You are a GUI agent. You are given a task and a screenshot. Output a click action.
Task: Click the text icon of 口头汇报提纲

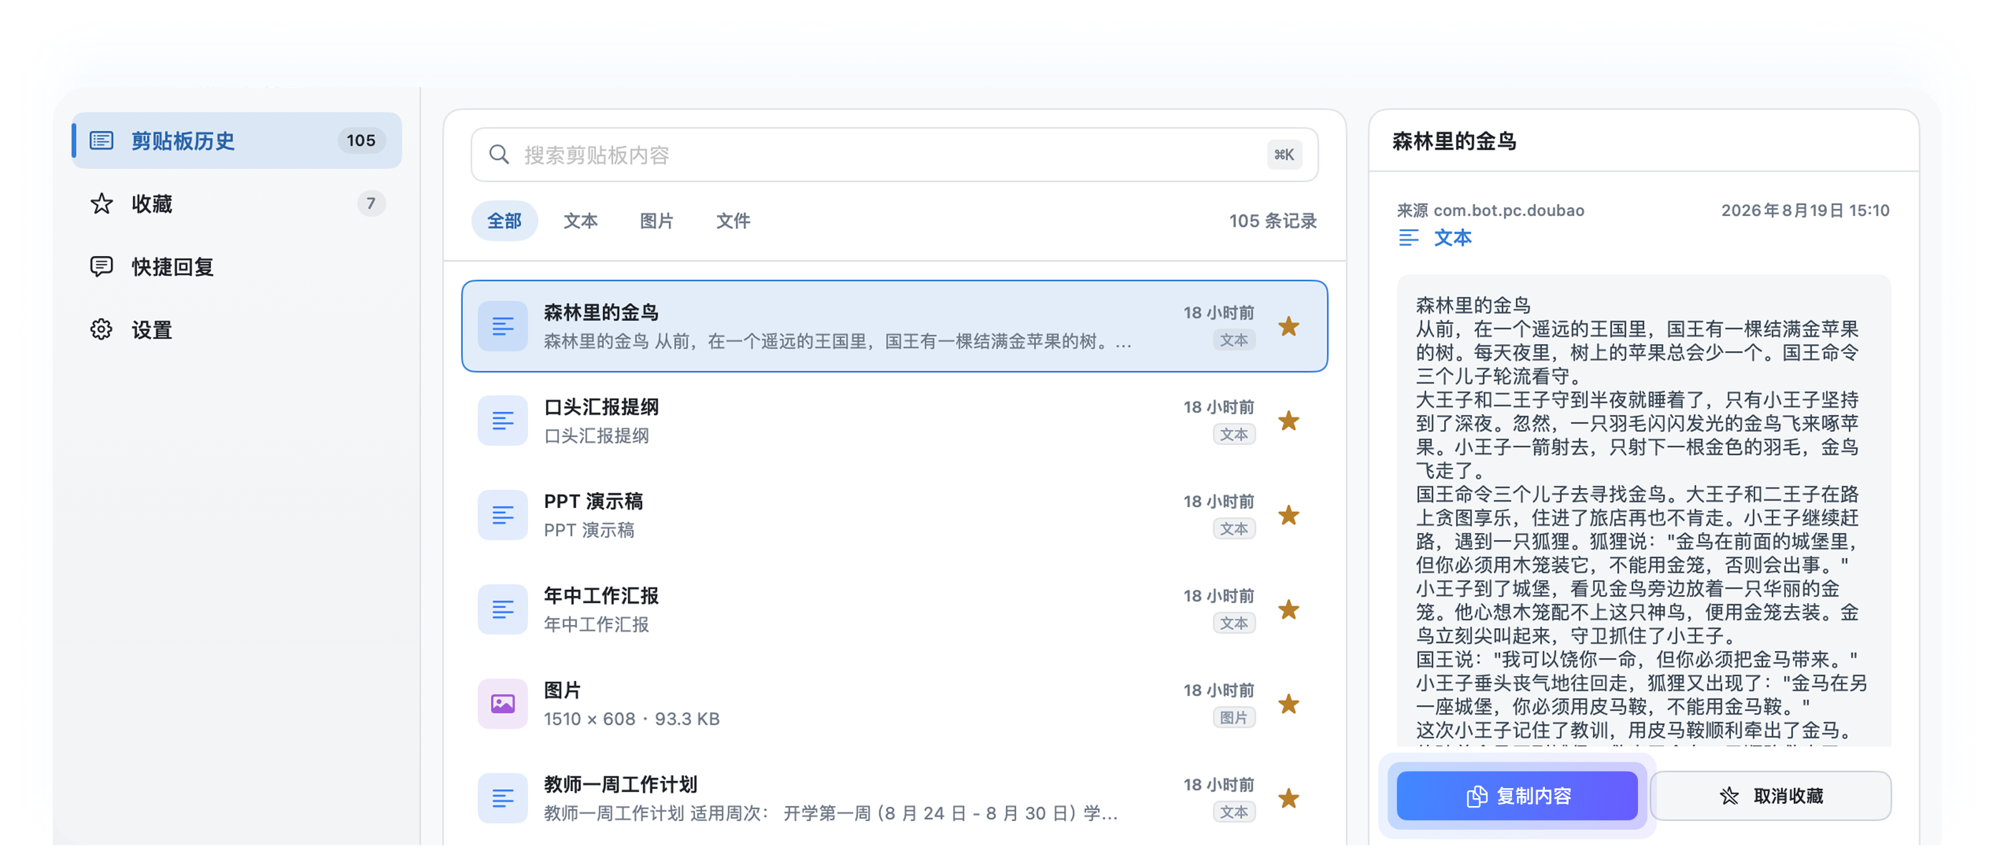tap(502, 421)
